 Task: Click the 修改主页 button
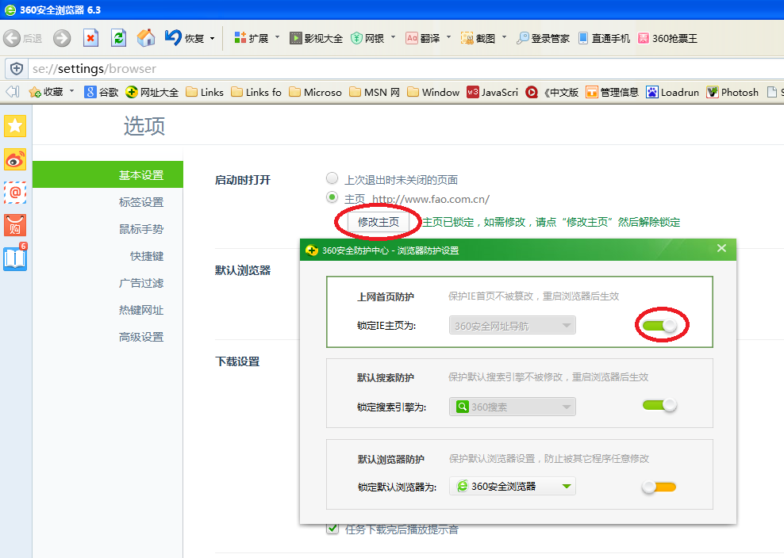click(379, 222)
